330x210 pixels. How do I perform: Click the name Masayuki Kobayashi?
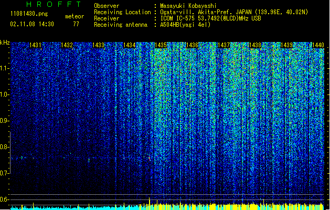coord(188,6)
